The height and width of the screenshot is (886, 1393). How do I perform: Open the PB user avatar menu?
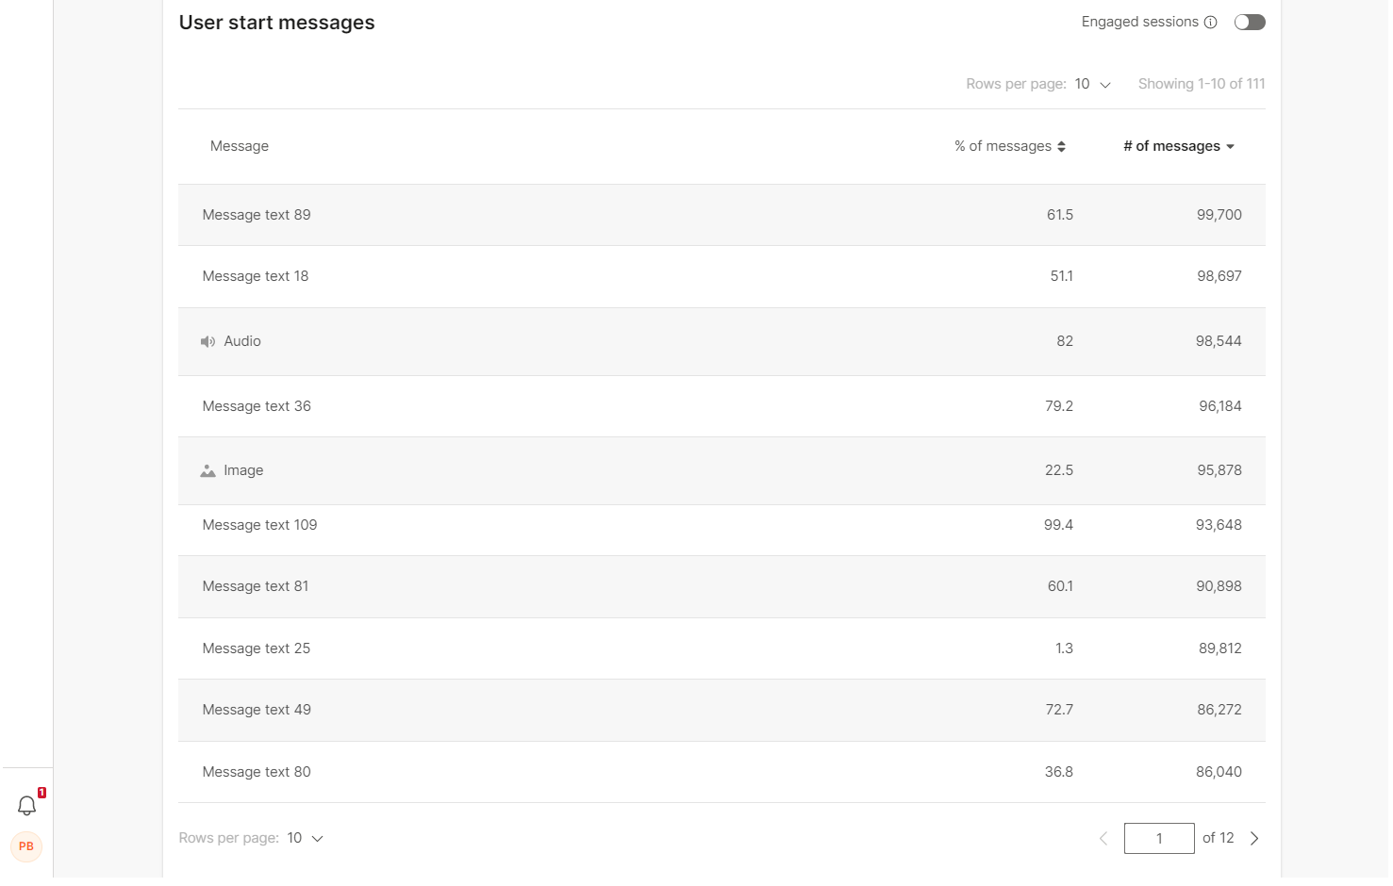click(x=26, y=846)
